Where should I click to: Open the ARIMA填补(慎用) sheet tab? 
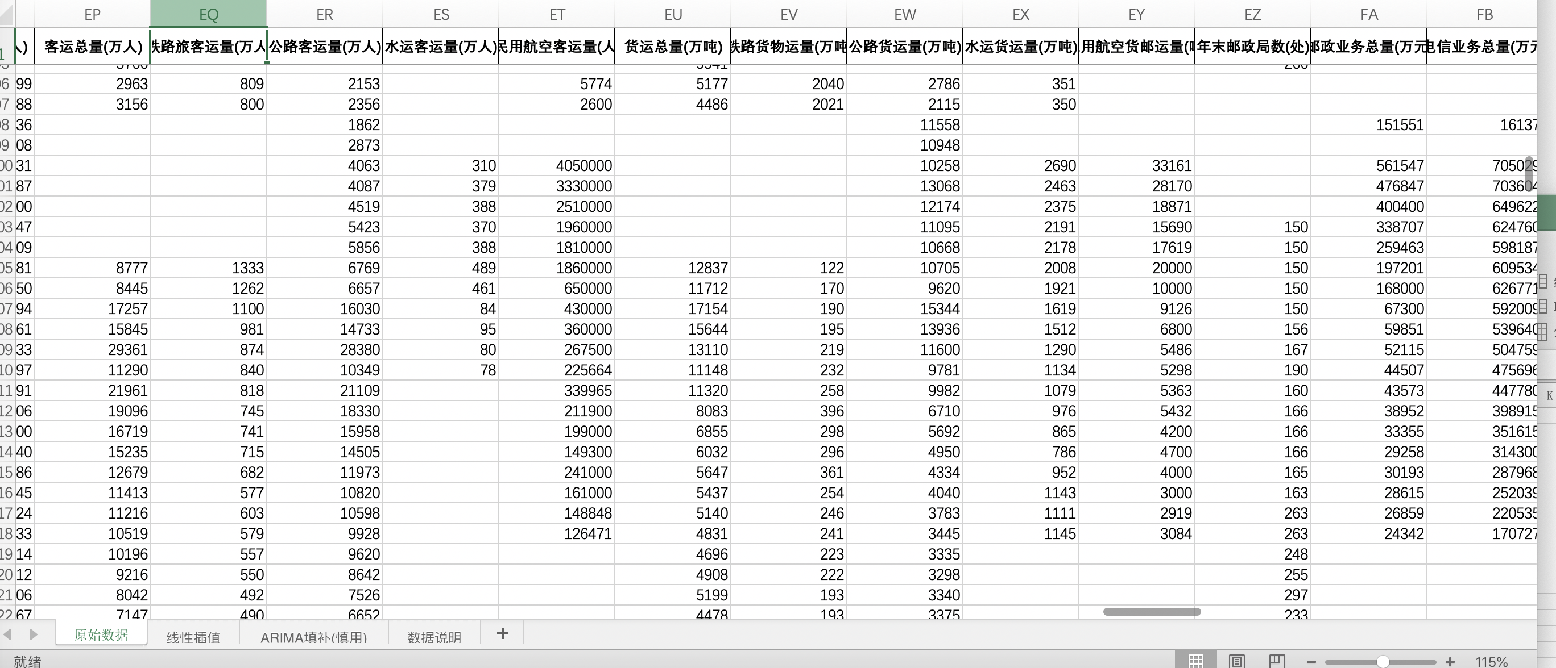[x=313, y=637]
